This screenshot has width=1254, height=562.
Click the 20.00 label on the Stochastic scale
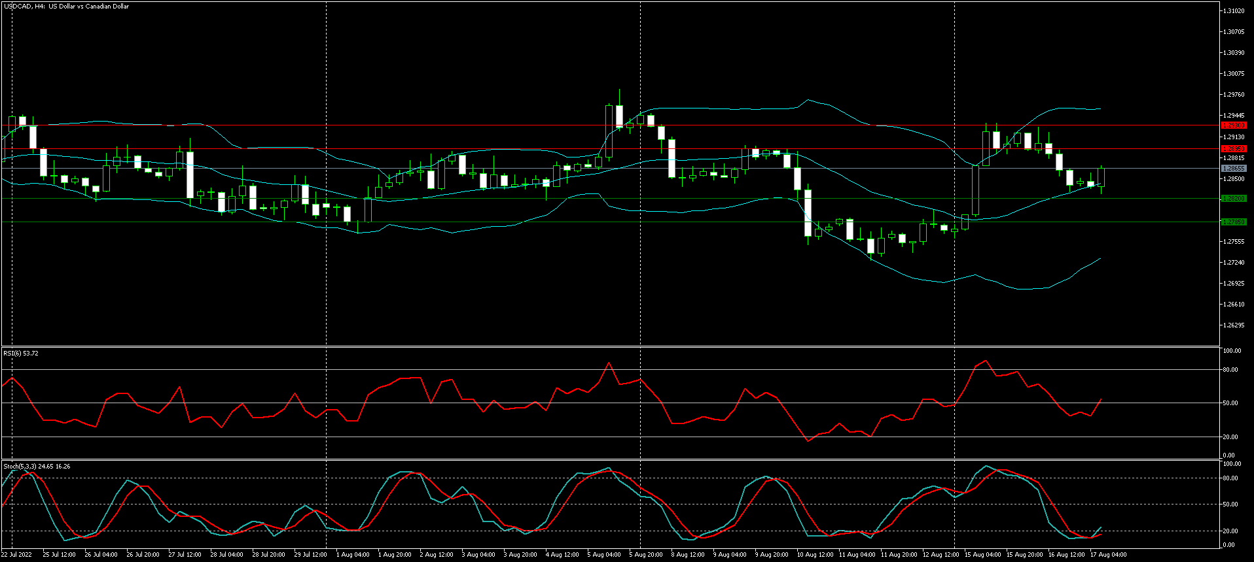pyautogui.click(x=1230, y=531)
